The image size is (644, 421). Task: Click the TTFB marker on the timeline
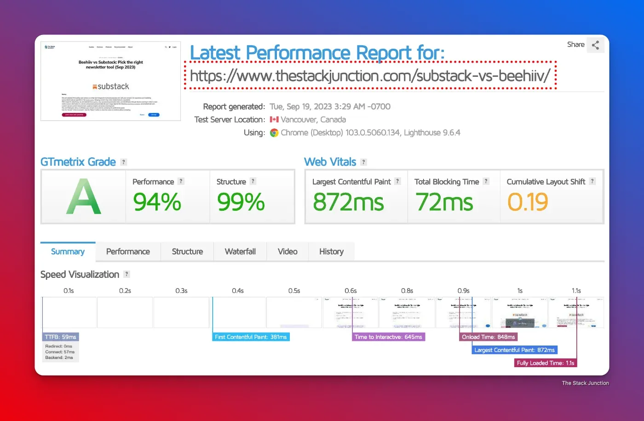point(60,336)
